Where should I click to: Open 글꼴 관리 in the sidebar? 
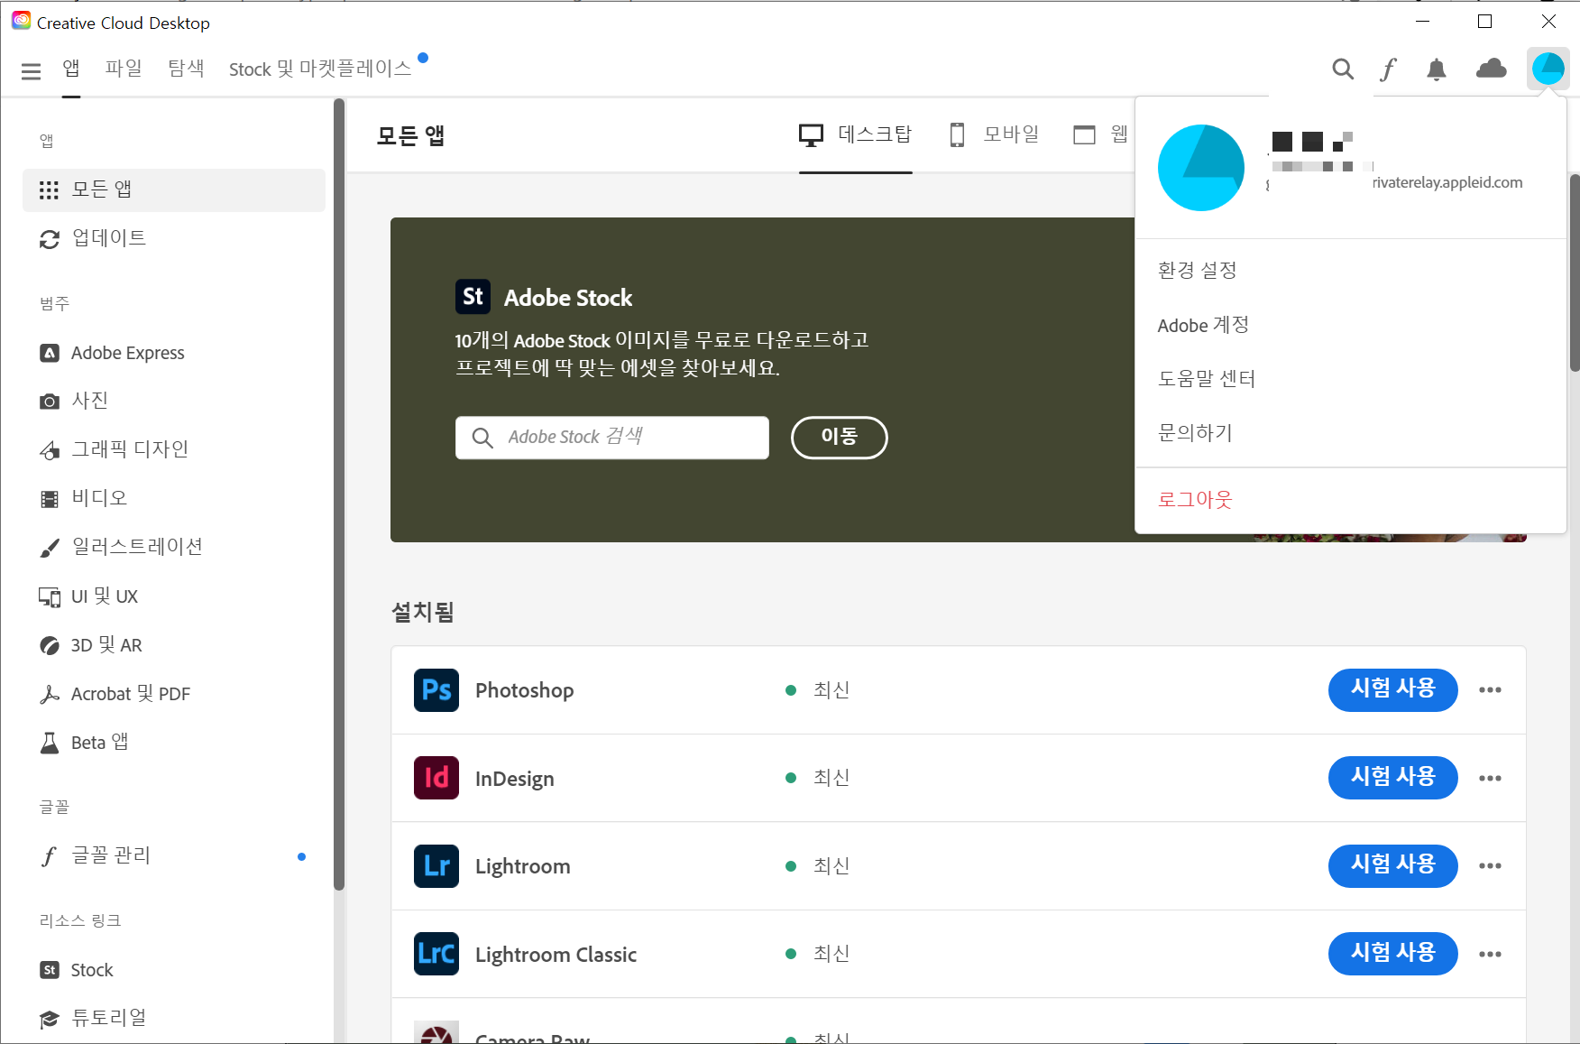pos(174,855)
